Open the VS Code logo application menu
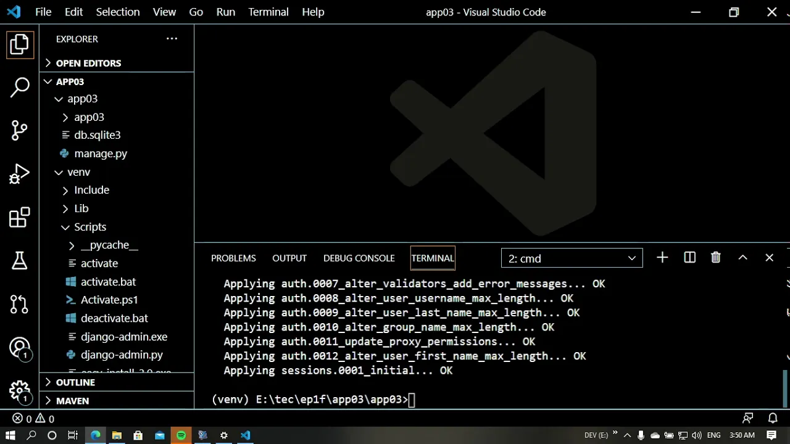 (x=13, y=12)
